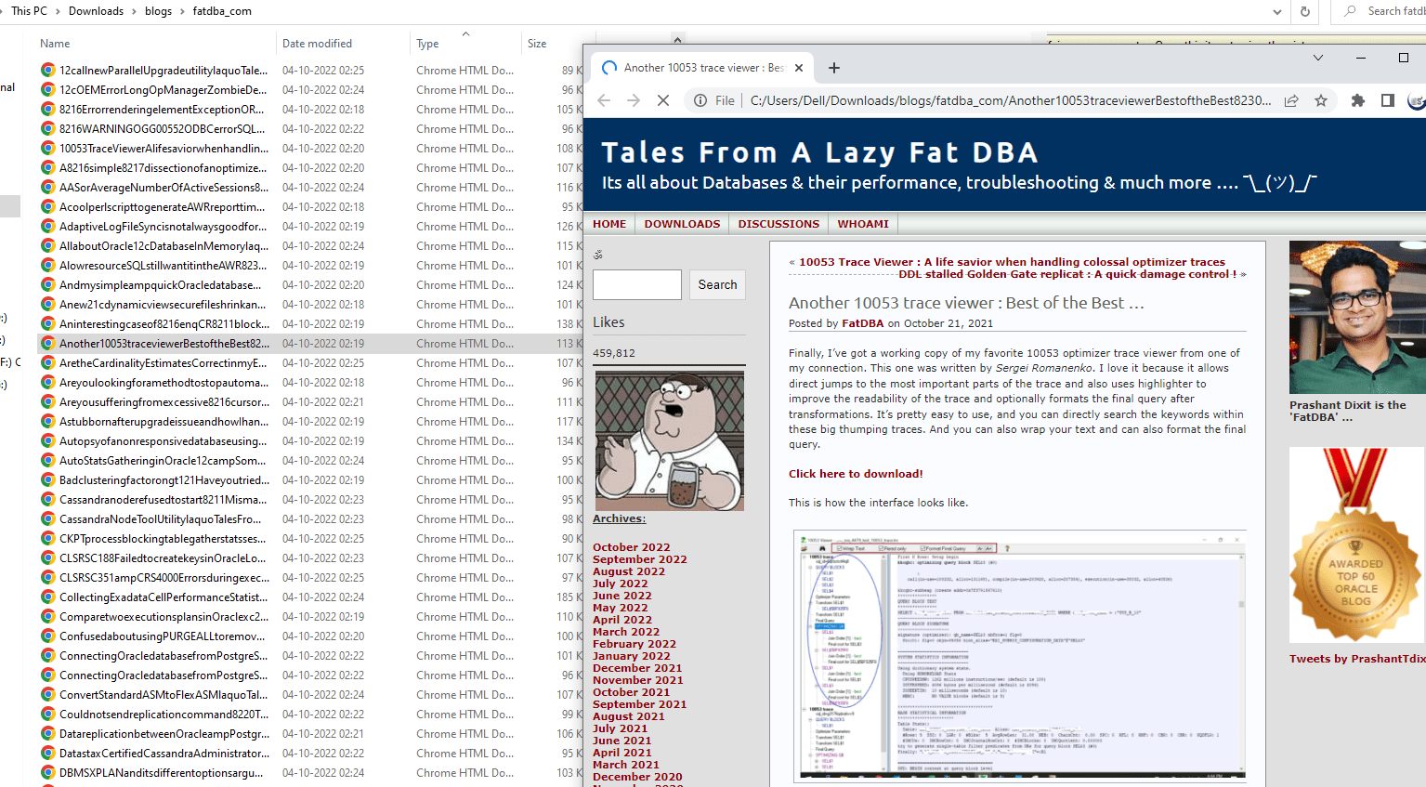Click Chrome icon of AASorAverageNumber file

pos(47,187)
